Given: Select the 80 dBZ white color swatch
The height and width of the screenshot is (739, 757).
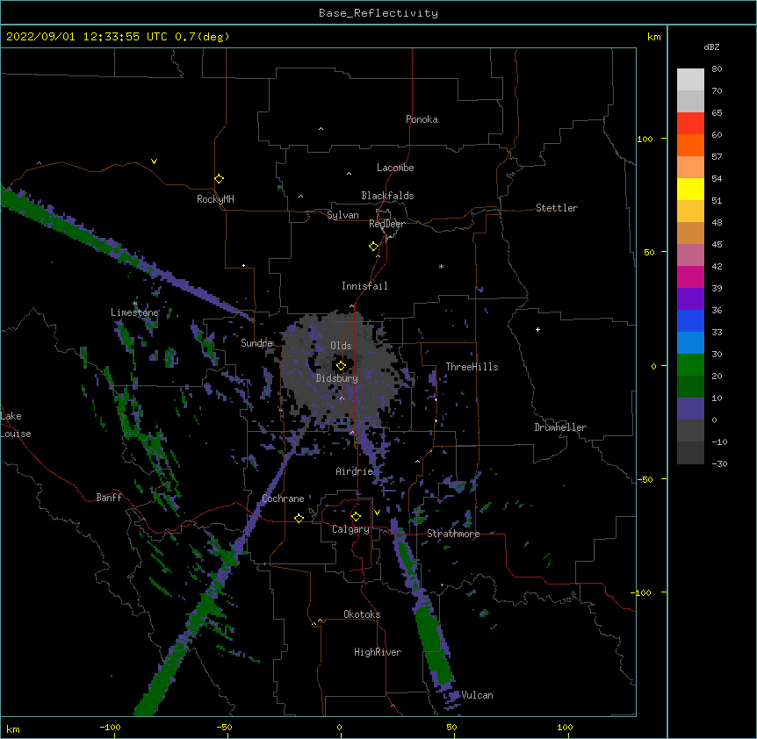Looking at the screenshot, I should pos(690,80).
